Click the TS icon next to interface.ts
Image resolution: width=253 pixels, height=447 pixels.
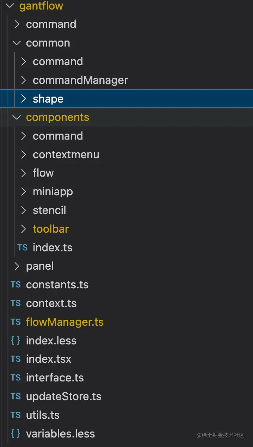(x=16, y=378)
